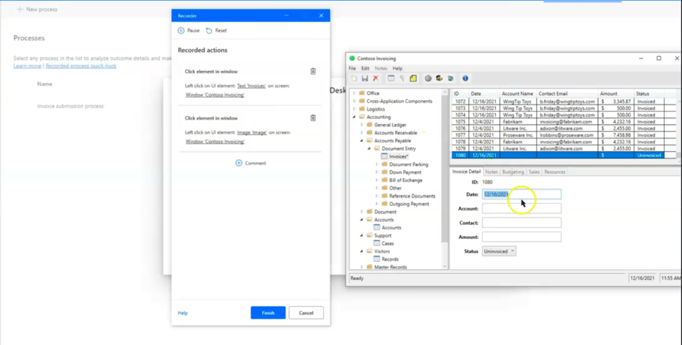Screen dimensions: 682x345
Task: Click into the Date input field
Action: coord(521,194)
